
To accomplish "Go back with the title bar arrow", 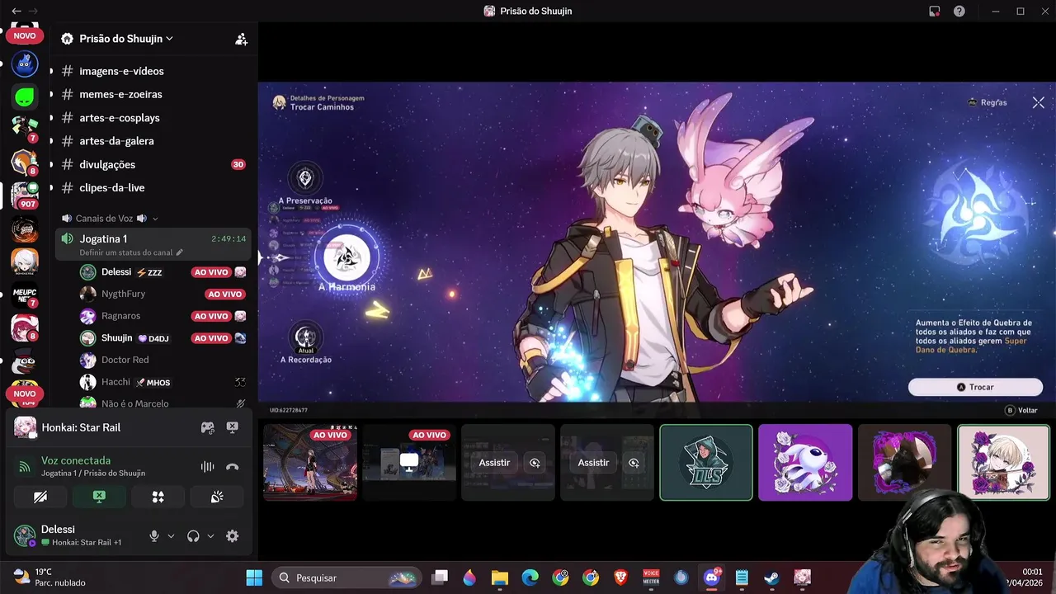I will (x=16, y=11).
